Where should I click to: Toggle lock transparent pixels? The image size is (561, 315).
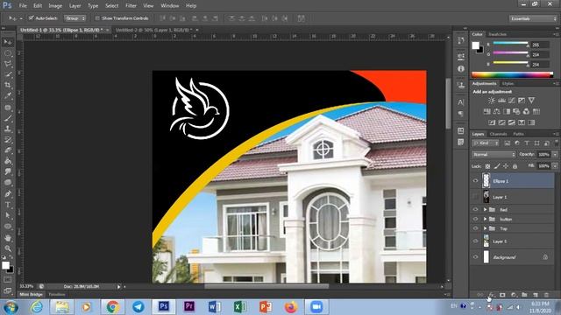487,166
